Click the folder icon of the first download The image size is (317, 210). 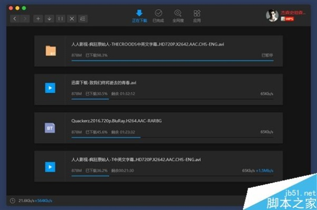(50, 51)
